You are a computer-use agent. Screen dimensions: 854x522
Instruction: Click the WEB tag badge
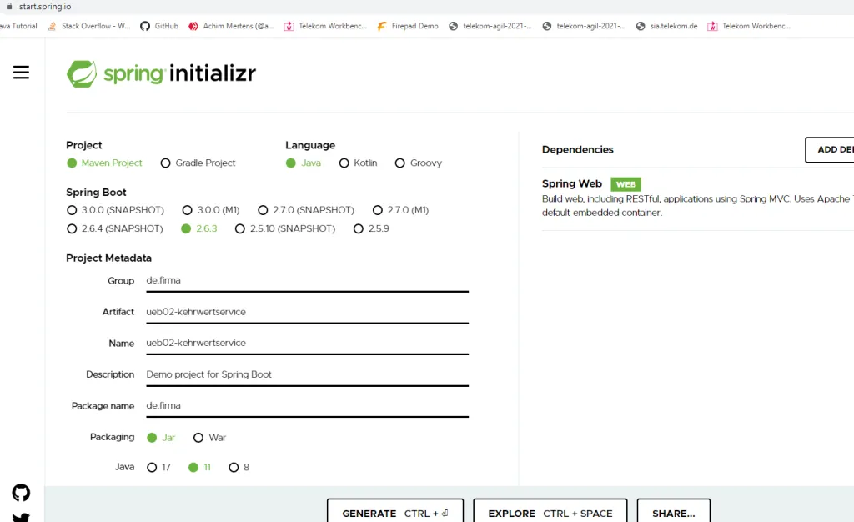coord(625,184)
